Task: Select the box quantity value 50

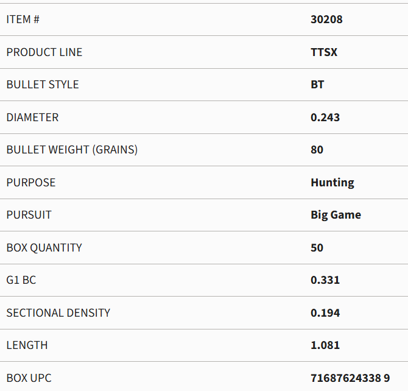Action: [x=317, y=248]
